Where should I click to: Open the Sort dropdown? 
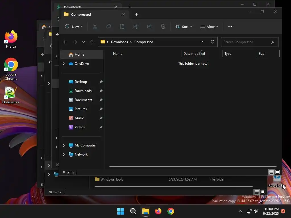pos(184,26)
